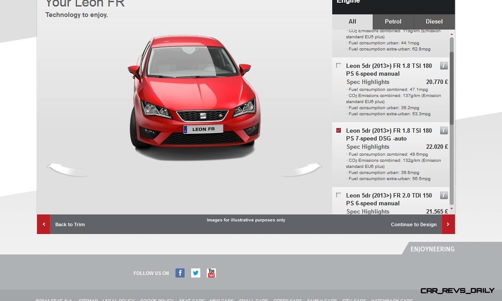502x301 pixels.
Task: Click the ENJOYNEERING slogan
Action: point(432,249)
